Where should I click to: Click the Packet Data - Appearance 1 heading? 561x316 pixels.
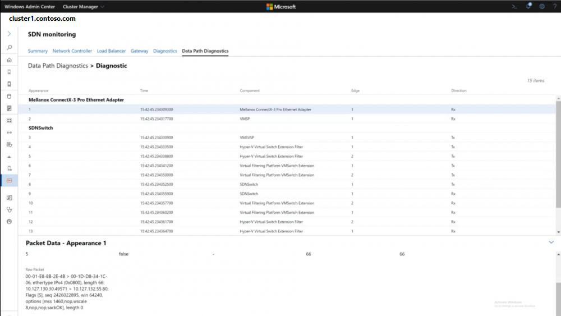[66, 243]
